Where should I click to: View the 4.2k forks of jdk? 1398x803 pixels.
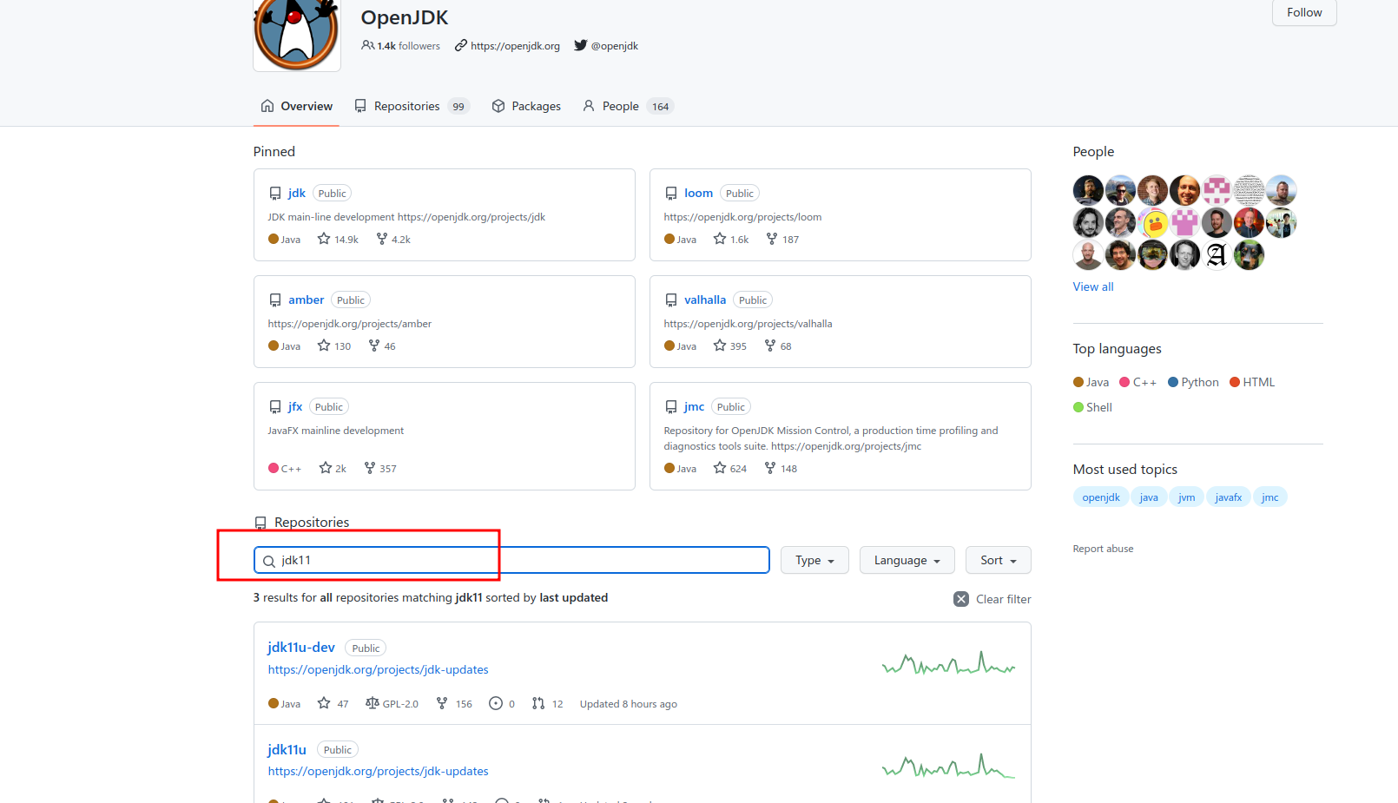[393, 240]
